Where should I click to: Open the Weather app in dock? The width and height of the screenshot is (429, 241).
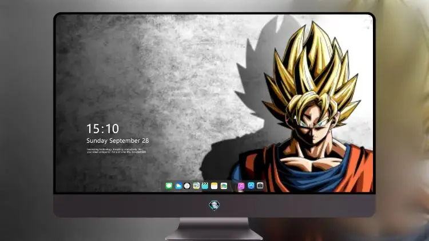(x=178, y=186)
